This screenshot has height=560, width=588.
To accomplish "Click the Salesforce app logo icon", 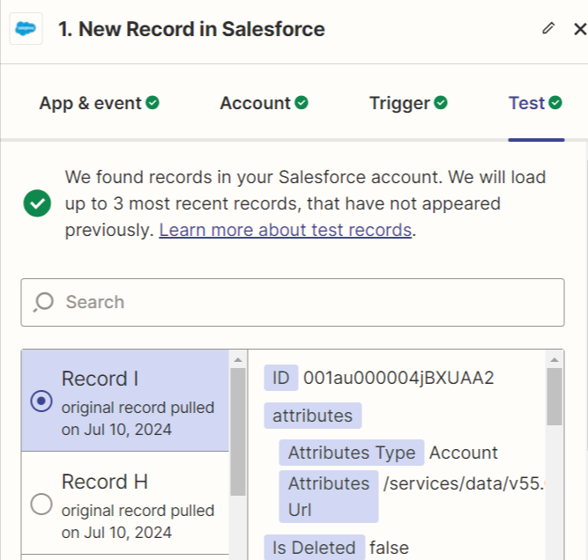I will [x=26, y=29].
